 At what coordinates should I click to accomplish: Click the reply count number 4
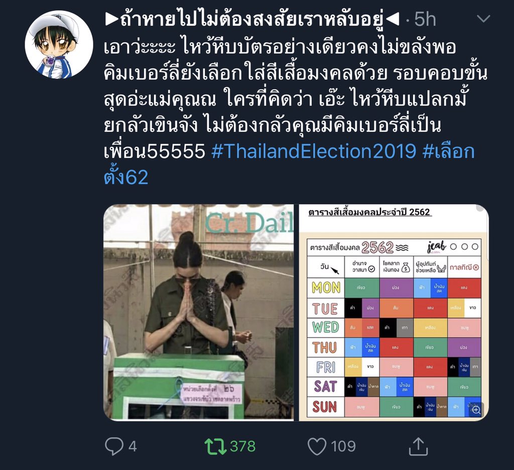tap(133, 446)
